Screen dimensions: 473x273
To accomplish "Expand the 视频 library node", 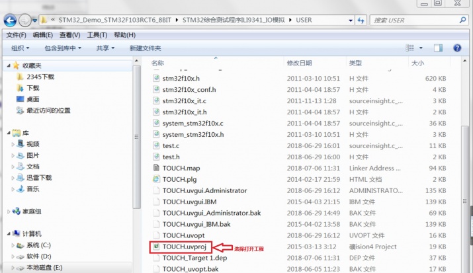I will click(13, 144).
